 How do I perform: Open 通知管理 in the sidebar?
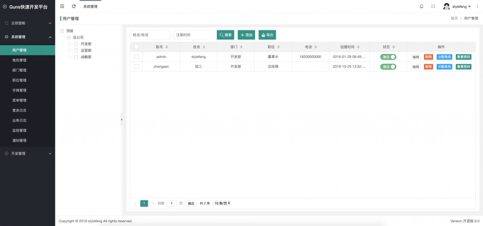coord(28,141)
